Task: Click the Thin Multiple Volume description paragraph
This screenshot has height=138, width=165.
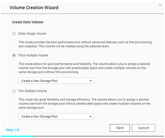Action: 85,104
